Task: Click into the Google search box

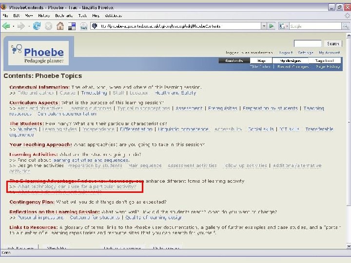Action: (315, 26)
